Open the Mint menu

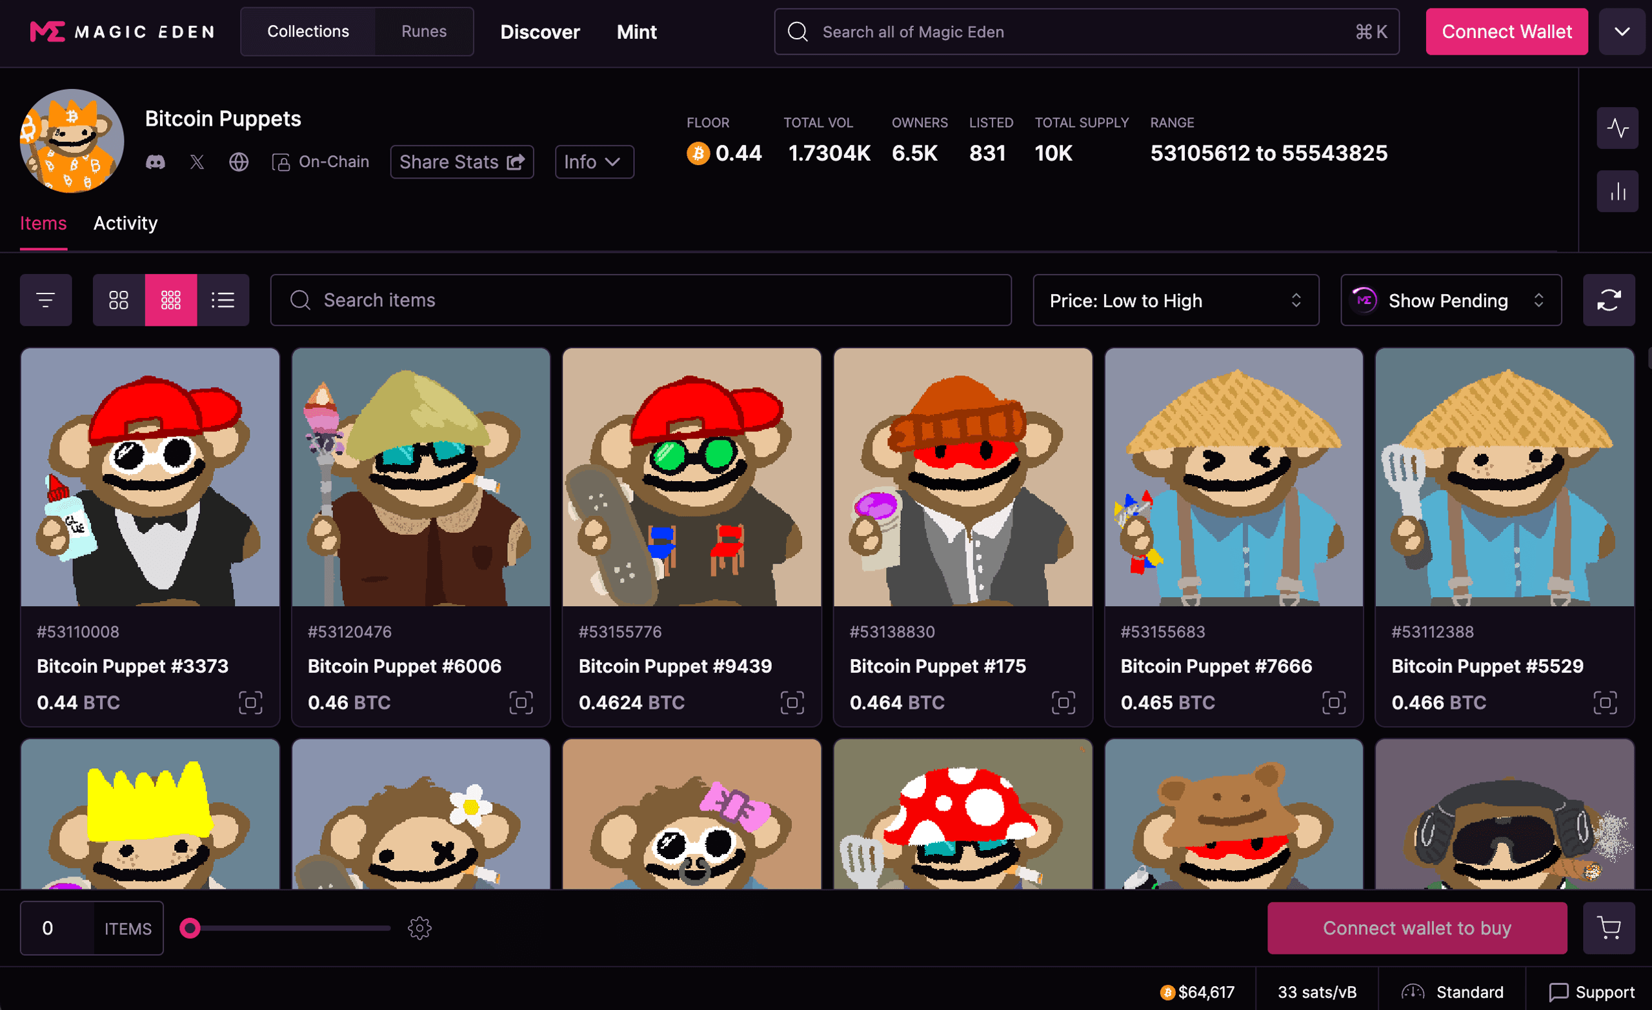coord(636,32)
